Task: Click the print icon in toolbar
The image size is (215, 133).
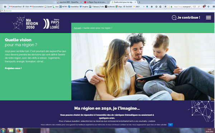Action: pyautogui.click(x=5, y=6)
